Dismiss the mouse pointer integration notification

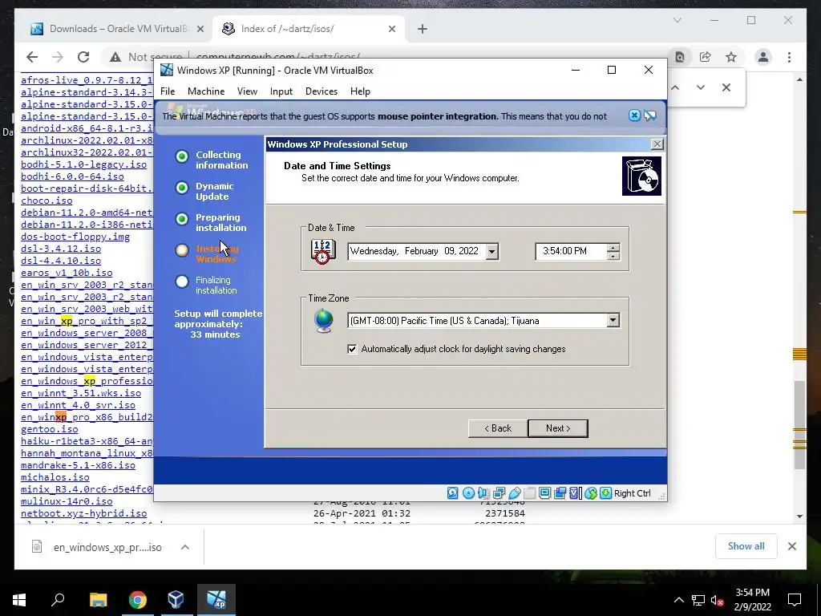coord(634,115)
